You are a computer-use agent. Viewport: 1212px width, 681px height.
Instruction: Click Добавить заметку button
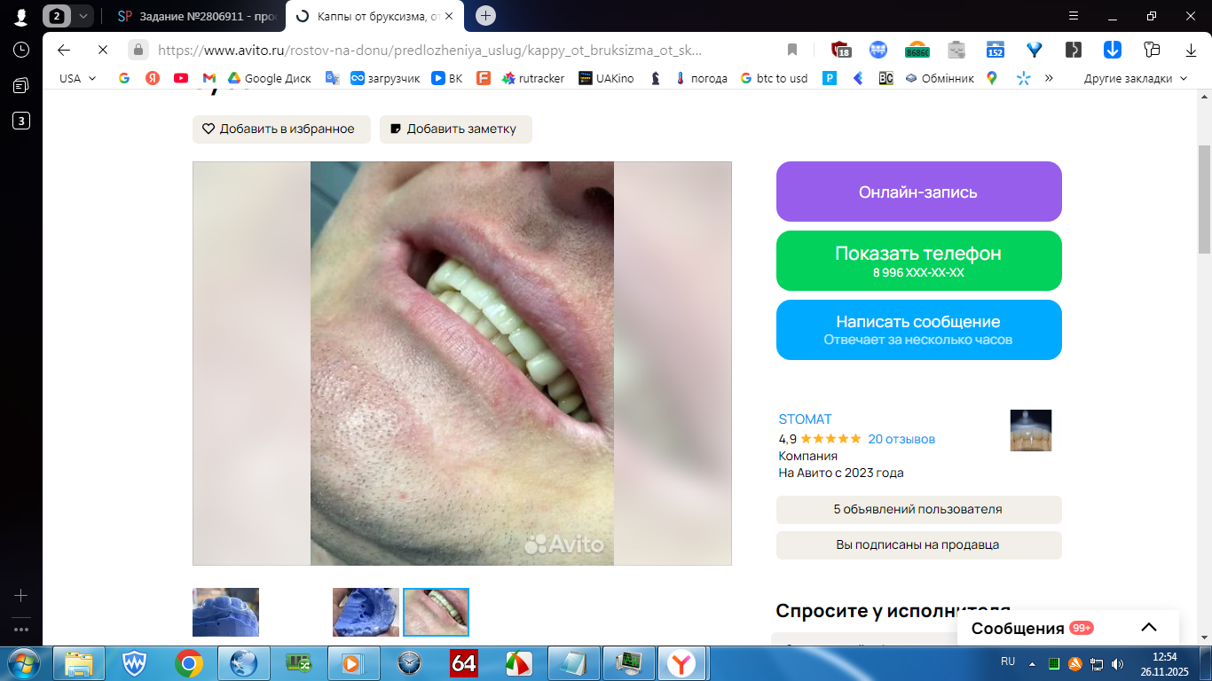tap(456, 129)
